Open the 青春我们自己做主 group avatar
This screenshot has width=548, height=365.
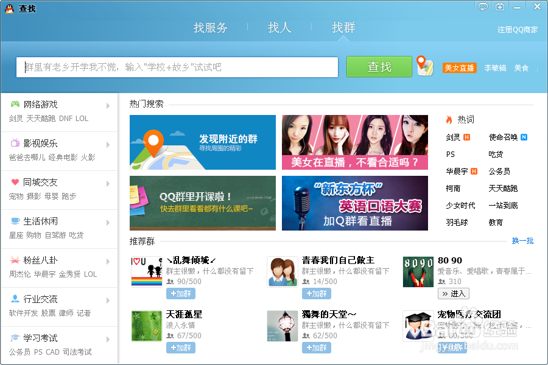point(283,272)
